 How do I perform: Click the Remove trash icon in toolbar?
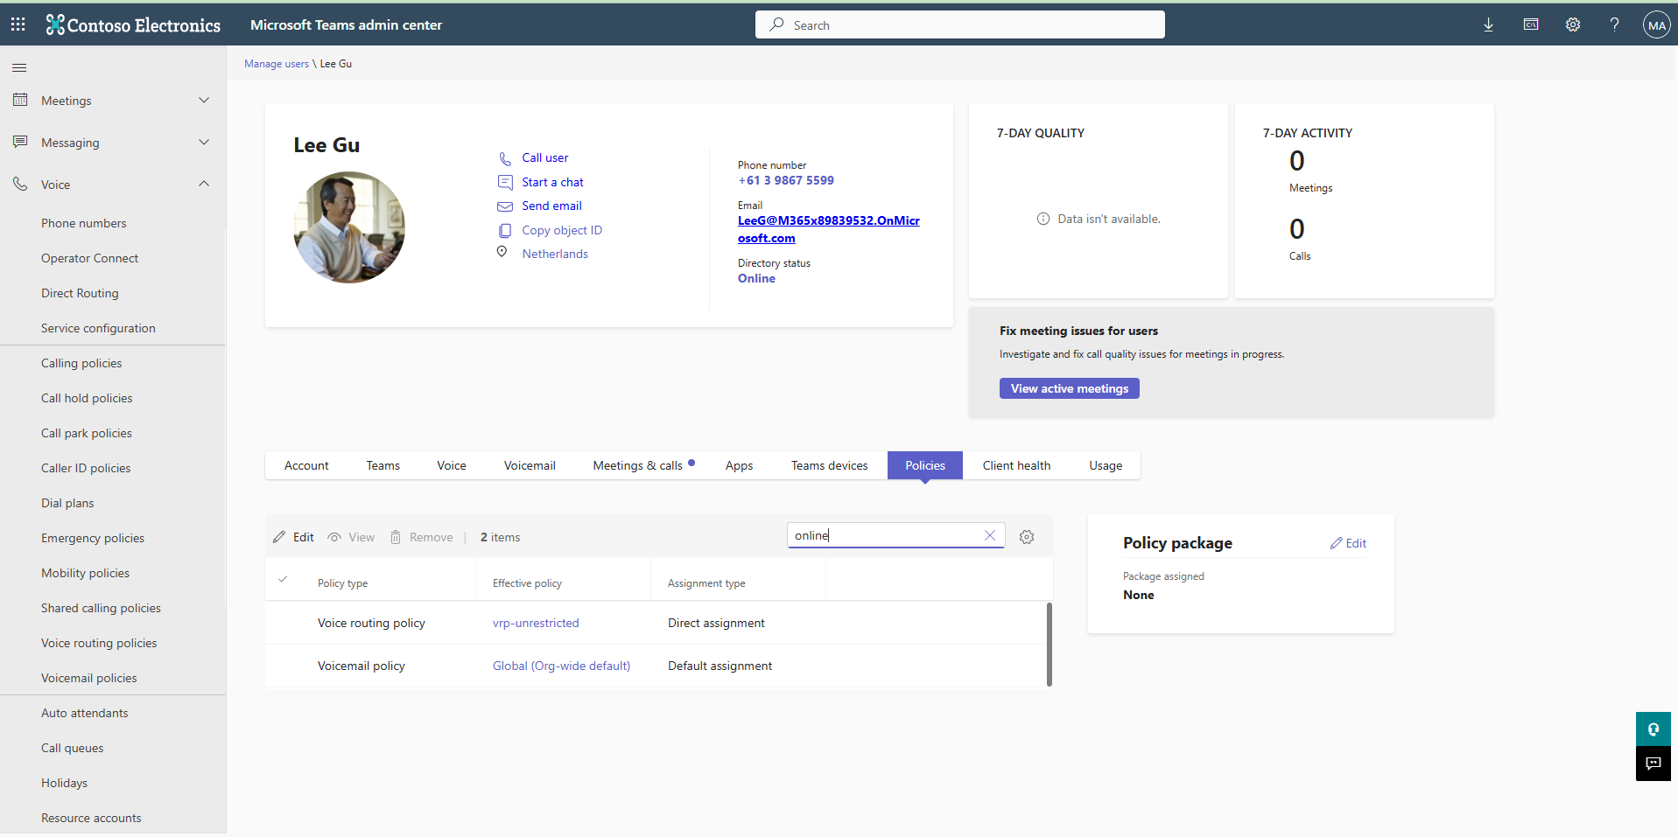pos(396,537)
